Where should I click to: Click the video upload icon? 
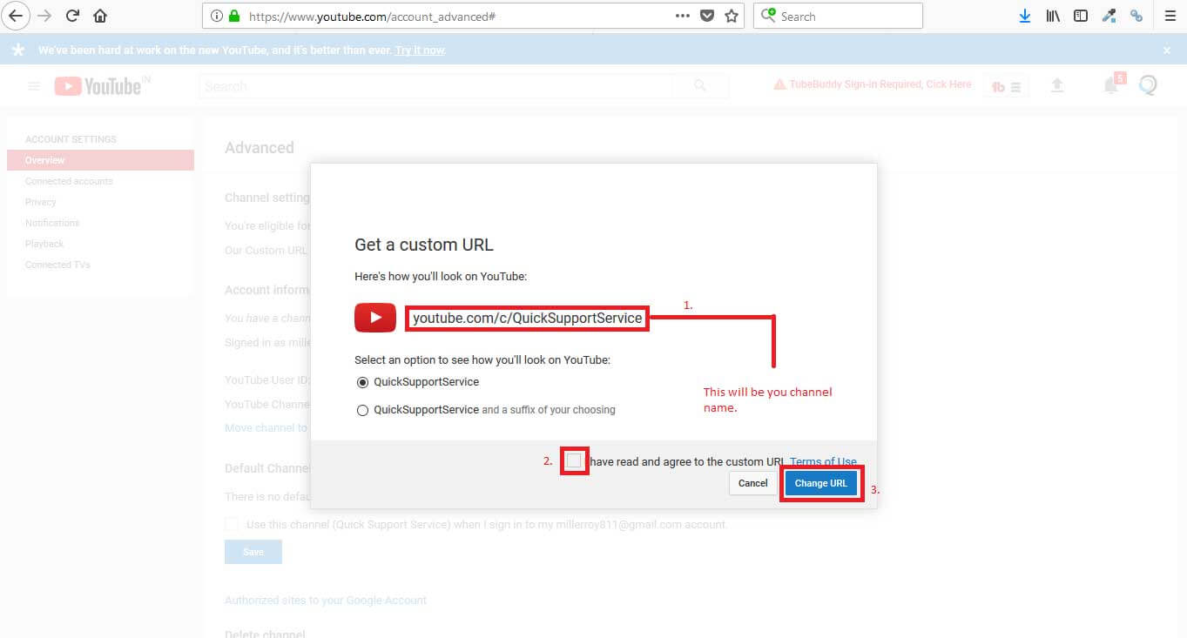tap(1056, 84)
